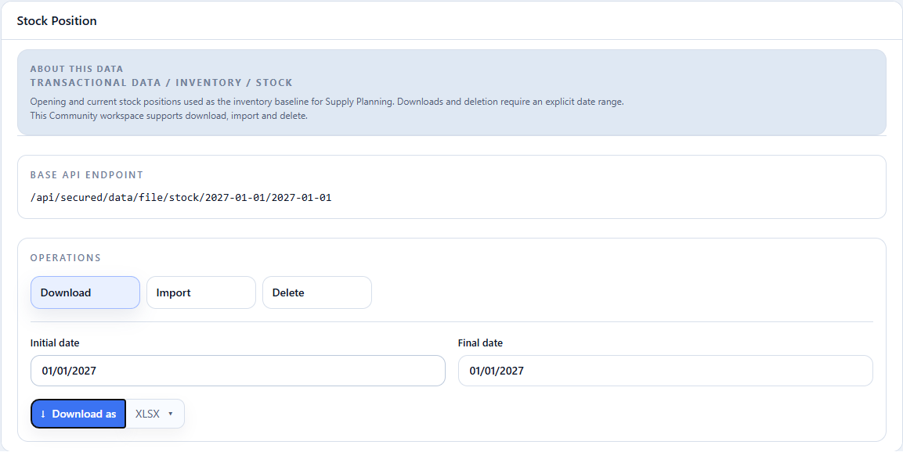This screenshot has height=452, width=903.
Task: Click the Transactional Data / Inventory / Stock breadcrumb
Action: [x=161, y=83]
